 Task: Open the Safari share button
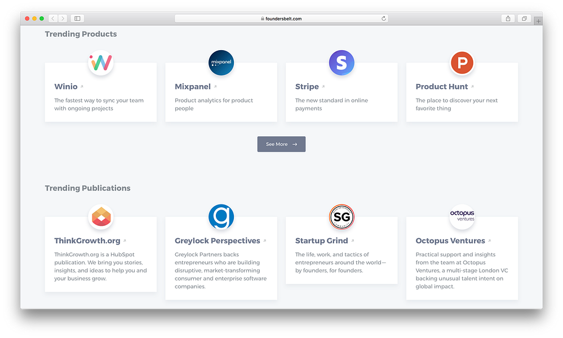point(508,18)
